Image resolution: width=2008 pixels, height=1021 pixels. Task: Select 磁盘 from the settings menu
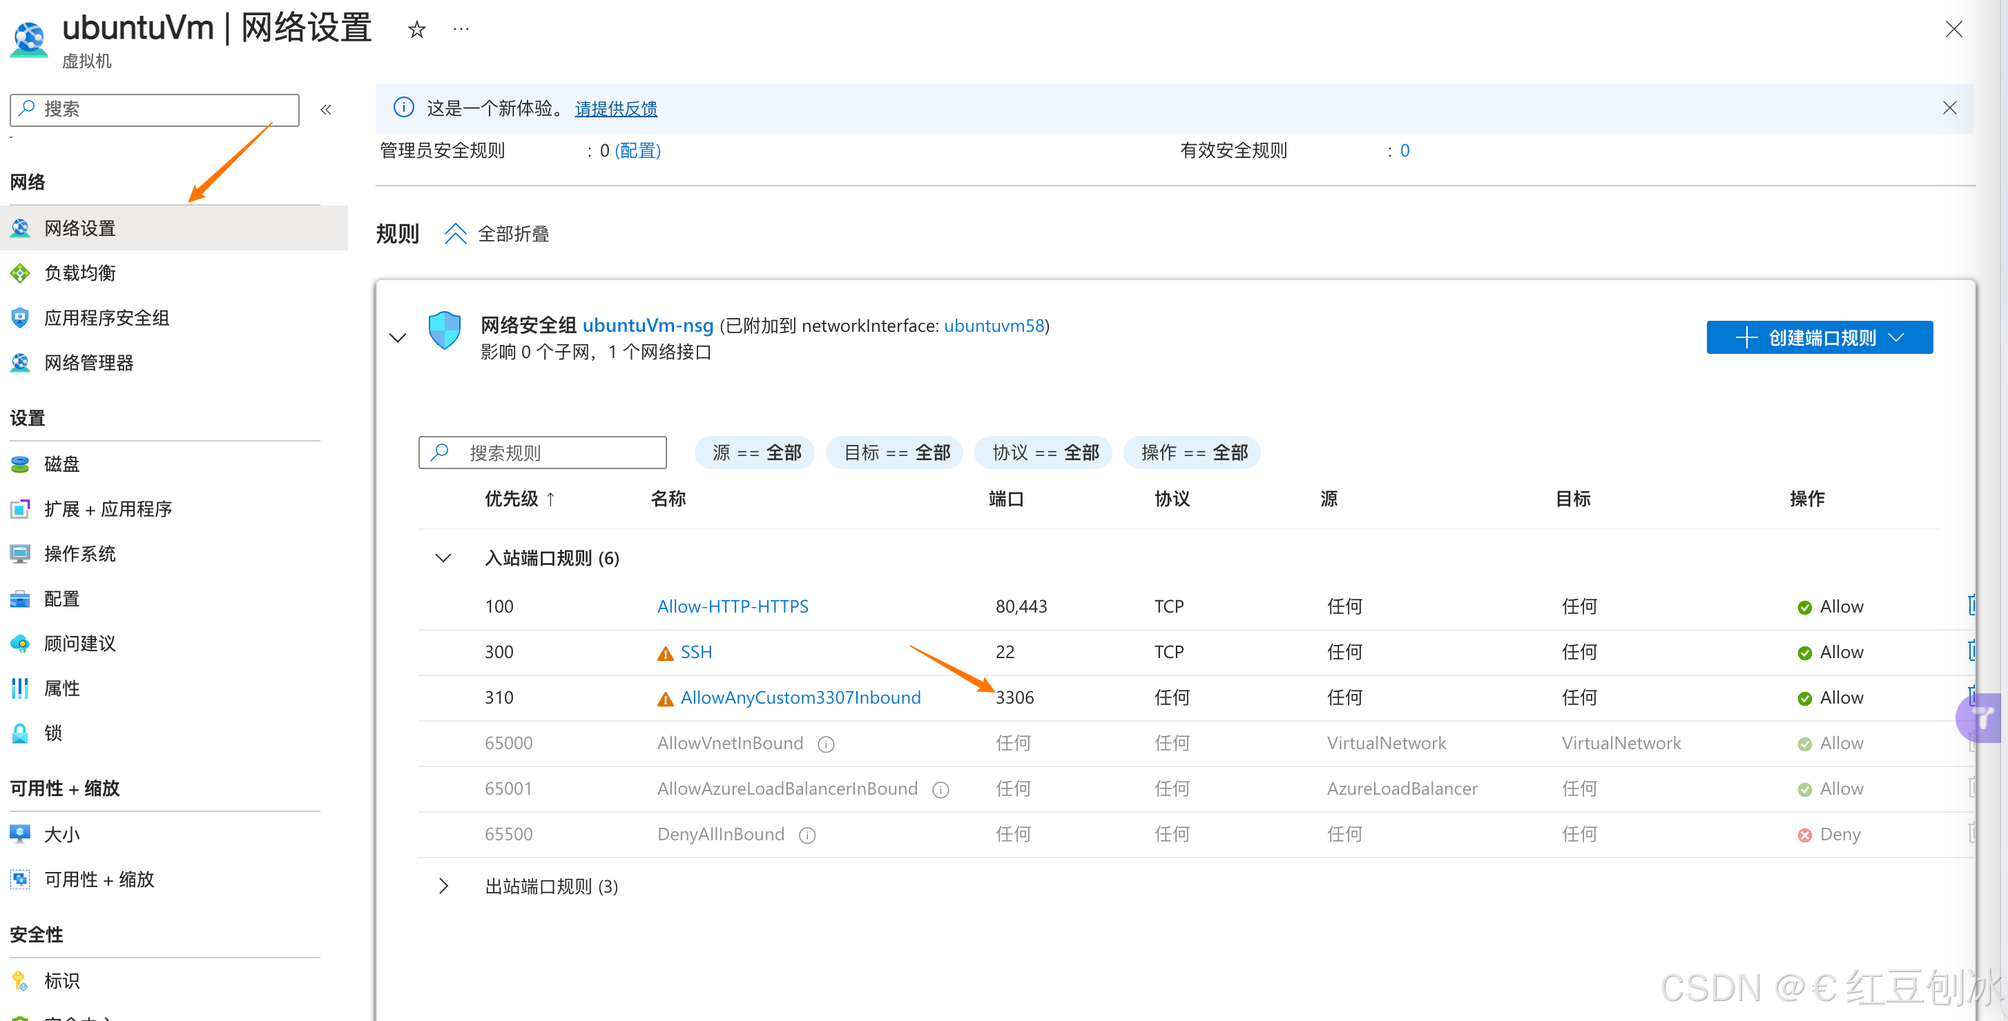(61, 464)
